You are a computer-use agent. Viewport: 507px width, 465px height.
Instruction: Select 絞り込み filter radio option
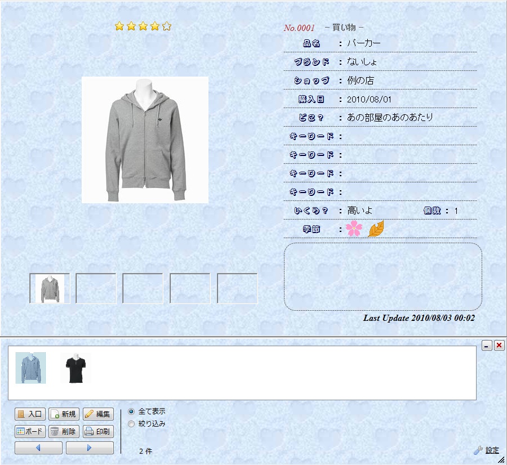pyautogui.click(x=132, y=424)
